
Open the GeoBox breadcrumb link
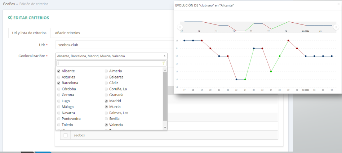8,4
